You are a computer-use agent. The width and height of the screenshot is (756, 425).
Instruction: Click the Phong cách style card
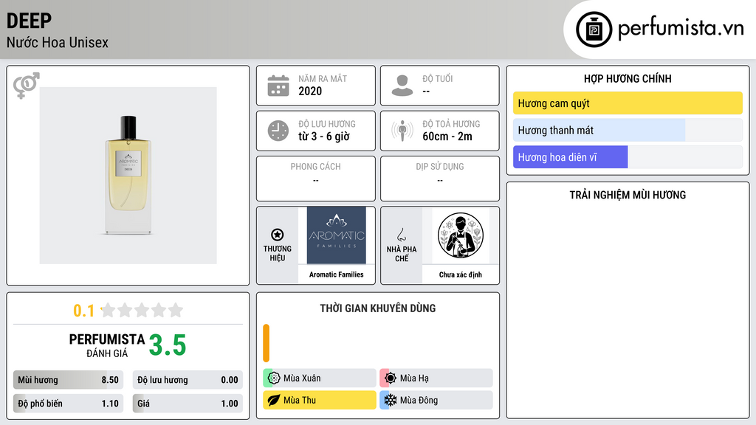(316, 179)
